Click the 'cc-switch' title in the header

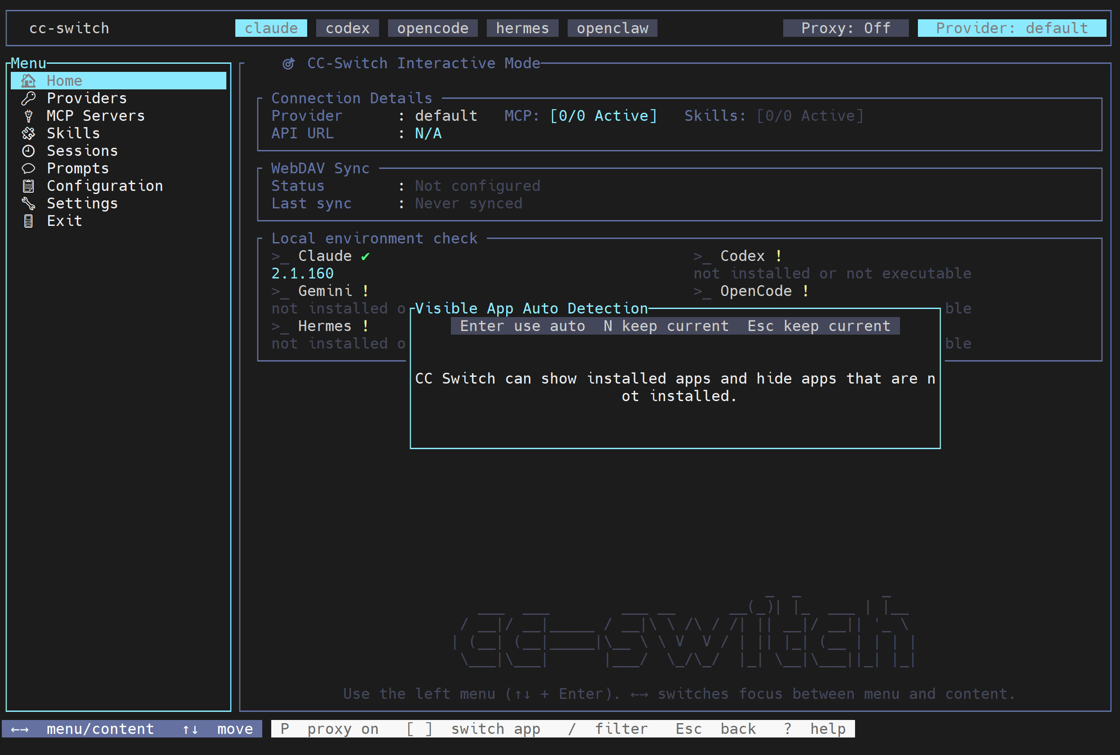(69, 28)
